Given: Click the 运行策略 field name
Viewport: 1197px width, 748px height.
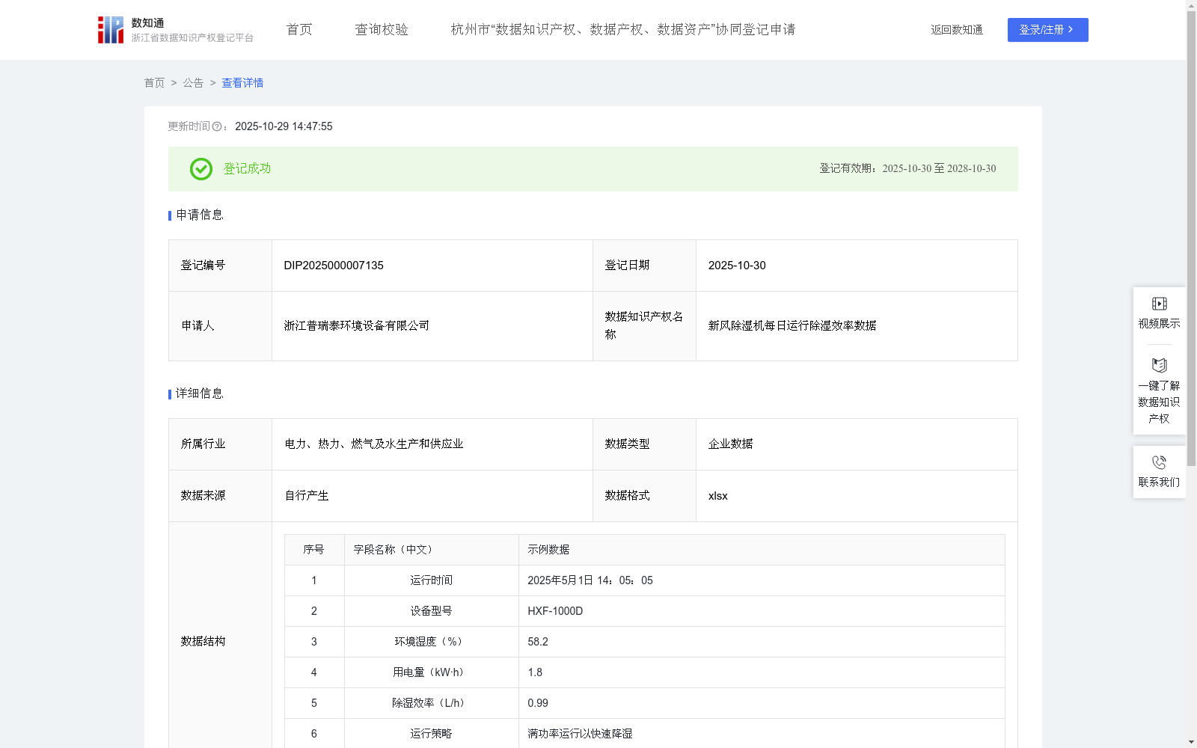Looking at the screenshot, I should coord(431,734).
